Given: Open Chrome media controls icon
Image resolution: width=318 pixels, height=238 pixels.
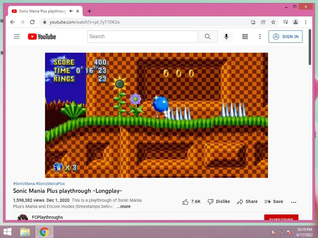Looking at the screenshot, I should [286, 22].
